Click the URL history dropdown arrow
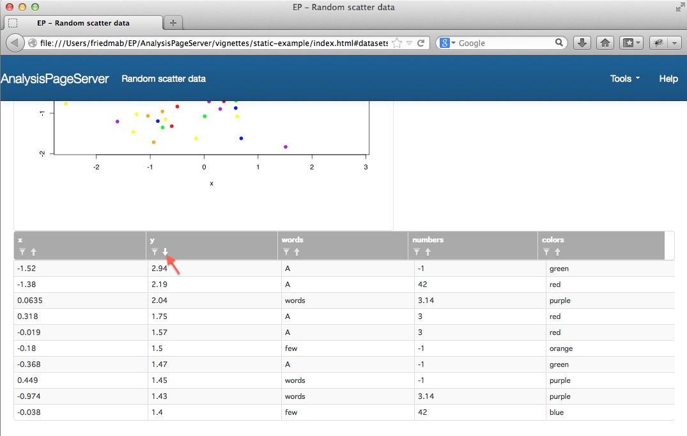This screenshot has height=436, width=687. [x=409, y=43]
